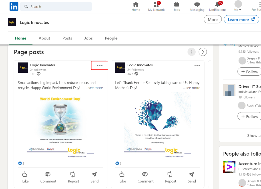
Task: Click Show all in the sidebar
Action: point(254,135)
